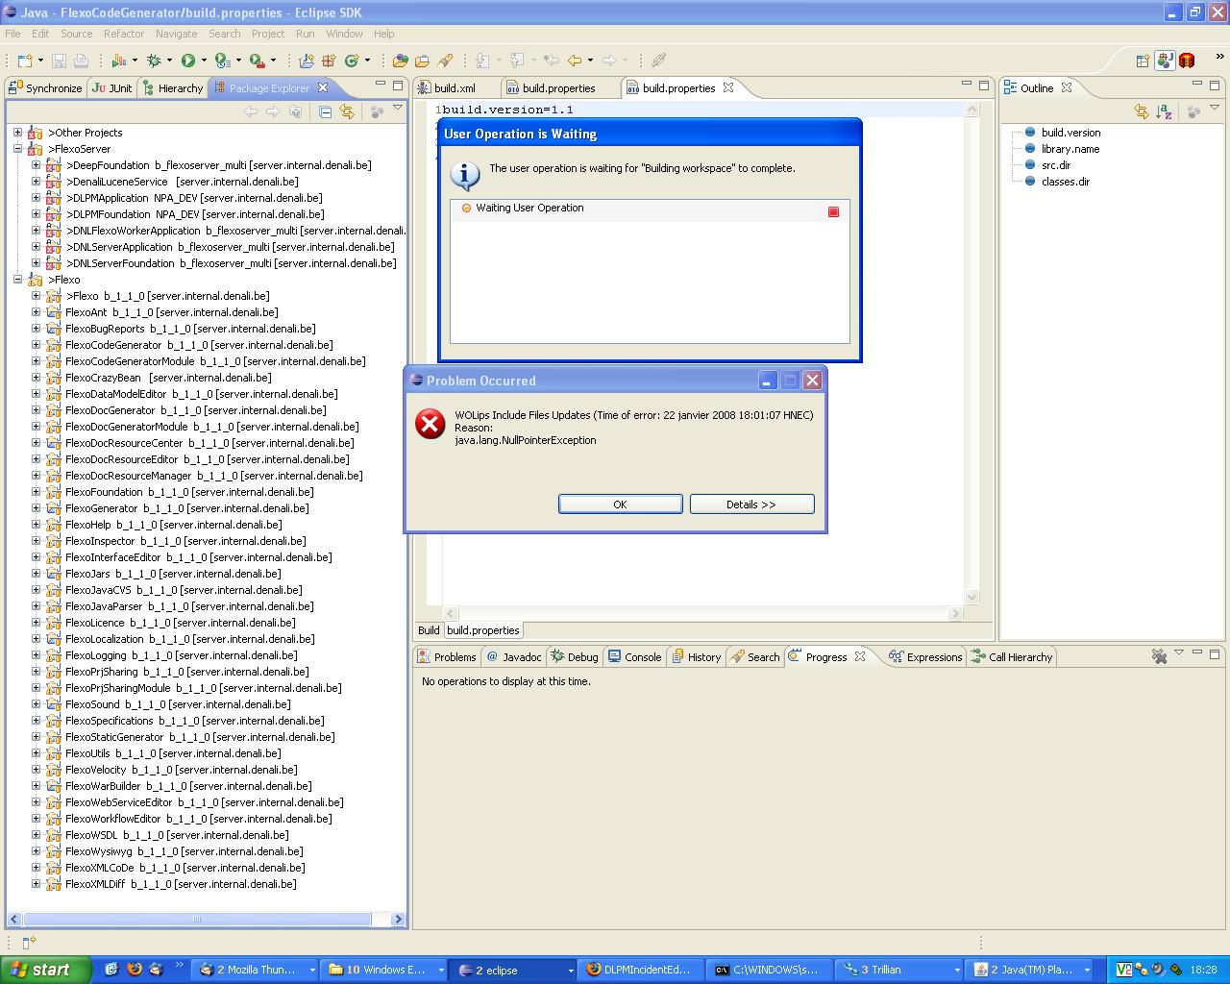Open the Project menu
The image size is (1230, 984).
(268, 34)
